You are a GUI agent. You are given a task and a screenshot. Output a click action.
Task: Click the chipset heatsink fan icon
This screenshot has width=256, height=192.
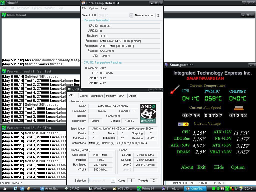[x=239, y=108]
